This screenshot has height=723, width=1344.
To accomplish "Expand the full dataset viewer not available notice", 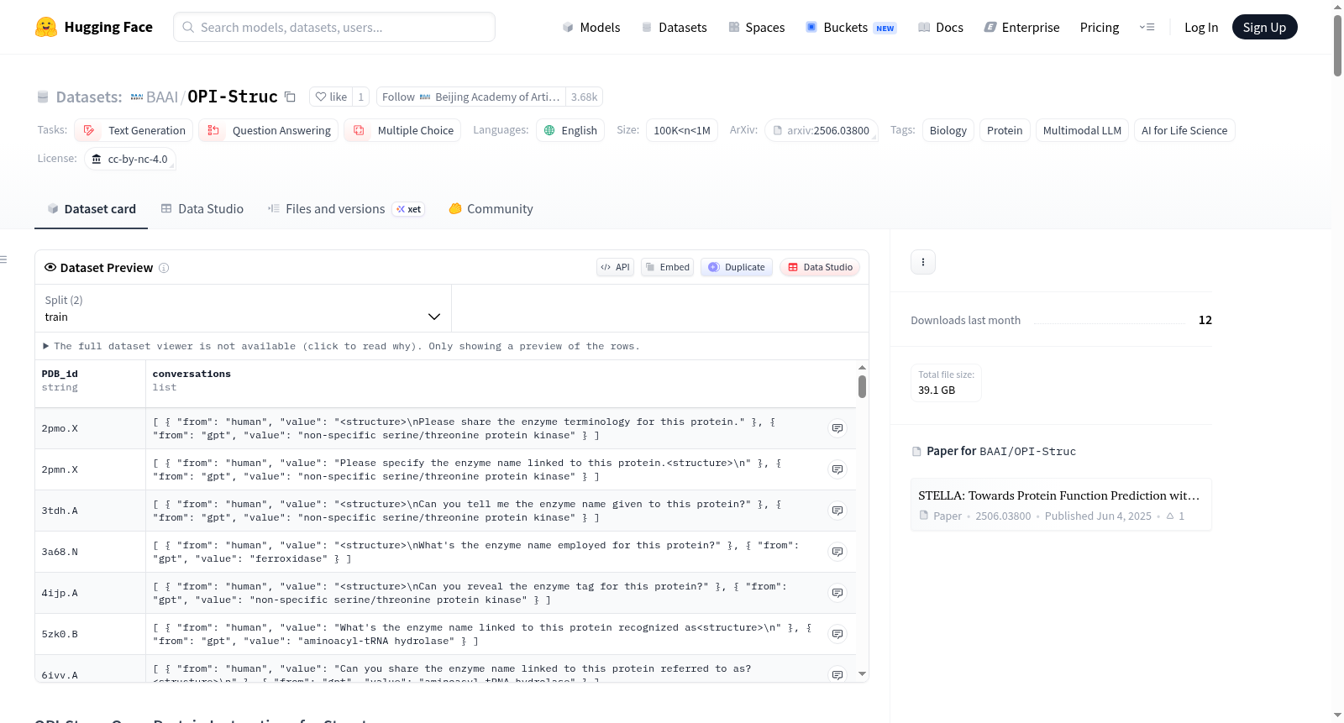I will [342, 346].
